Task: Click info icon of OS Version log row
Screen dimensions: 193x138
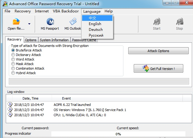Action: click(x=10, y=110)
